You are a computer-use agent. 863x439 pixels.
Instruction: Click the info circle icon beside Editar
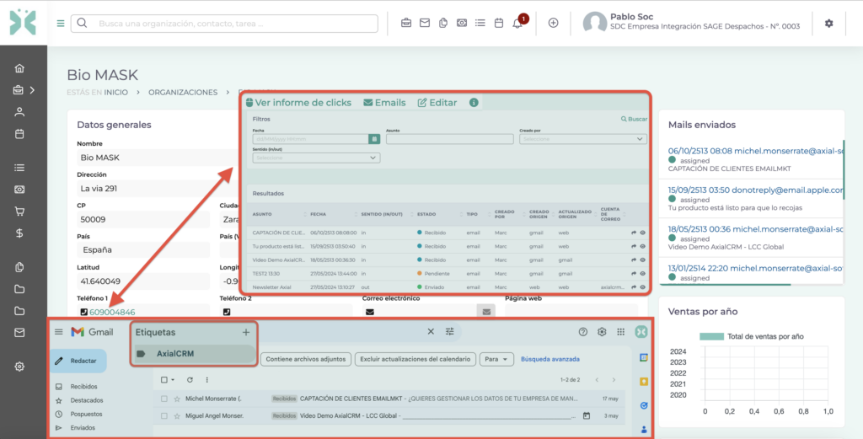click(x=474, y=102)
